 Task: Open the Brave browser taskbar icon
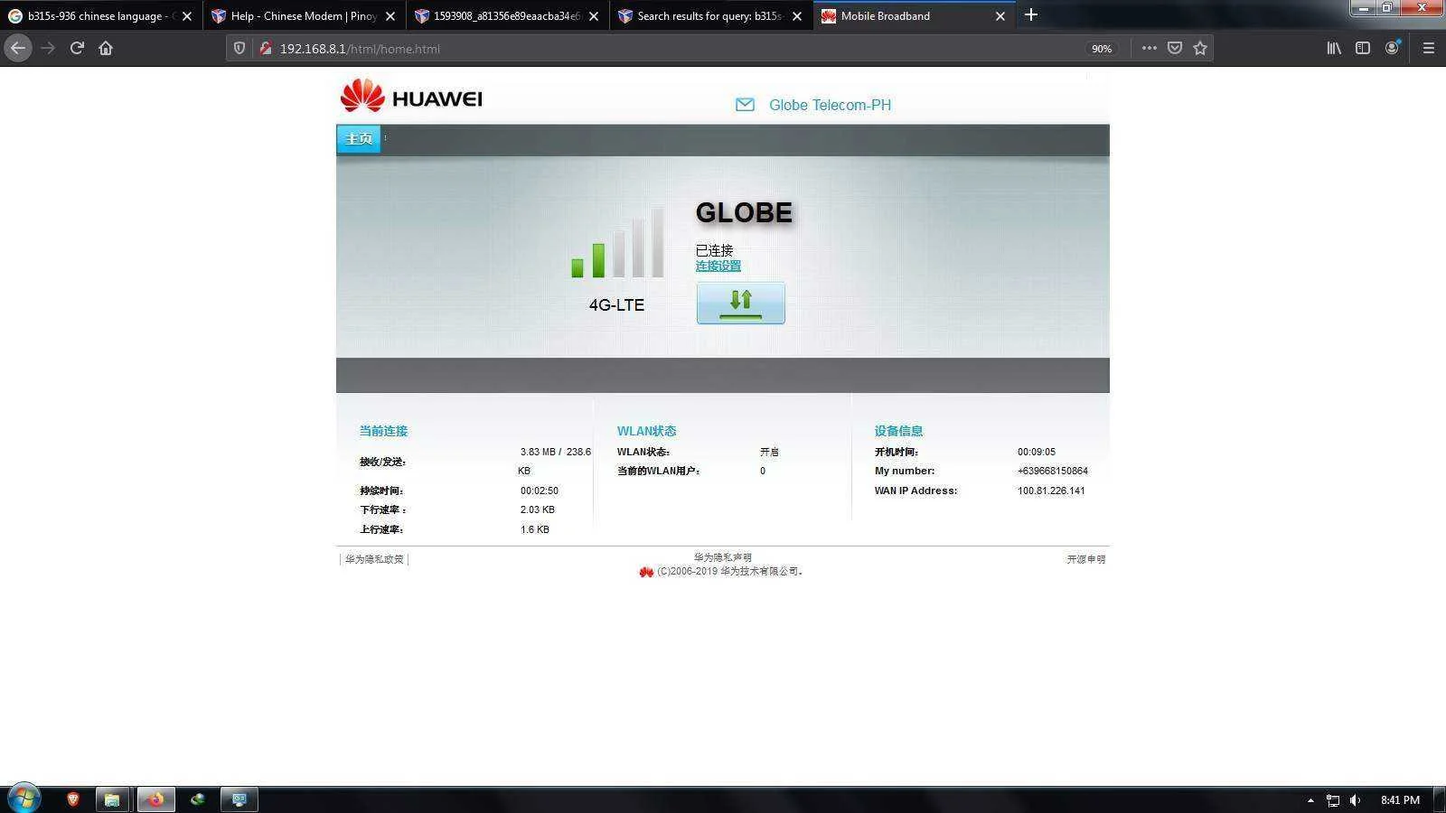73,799
